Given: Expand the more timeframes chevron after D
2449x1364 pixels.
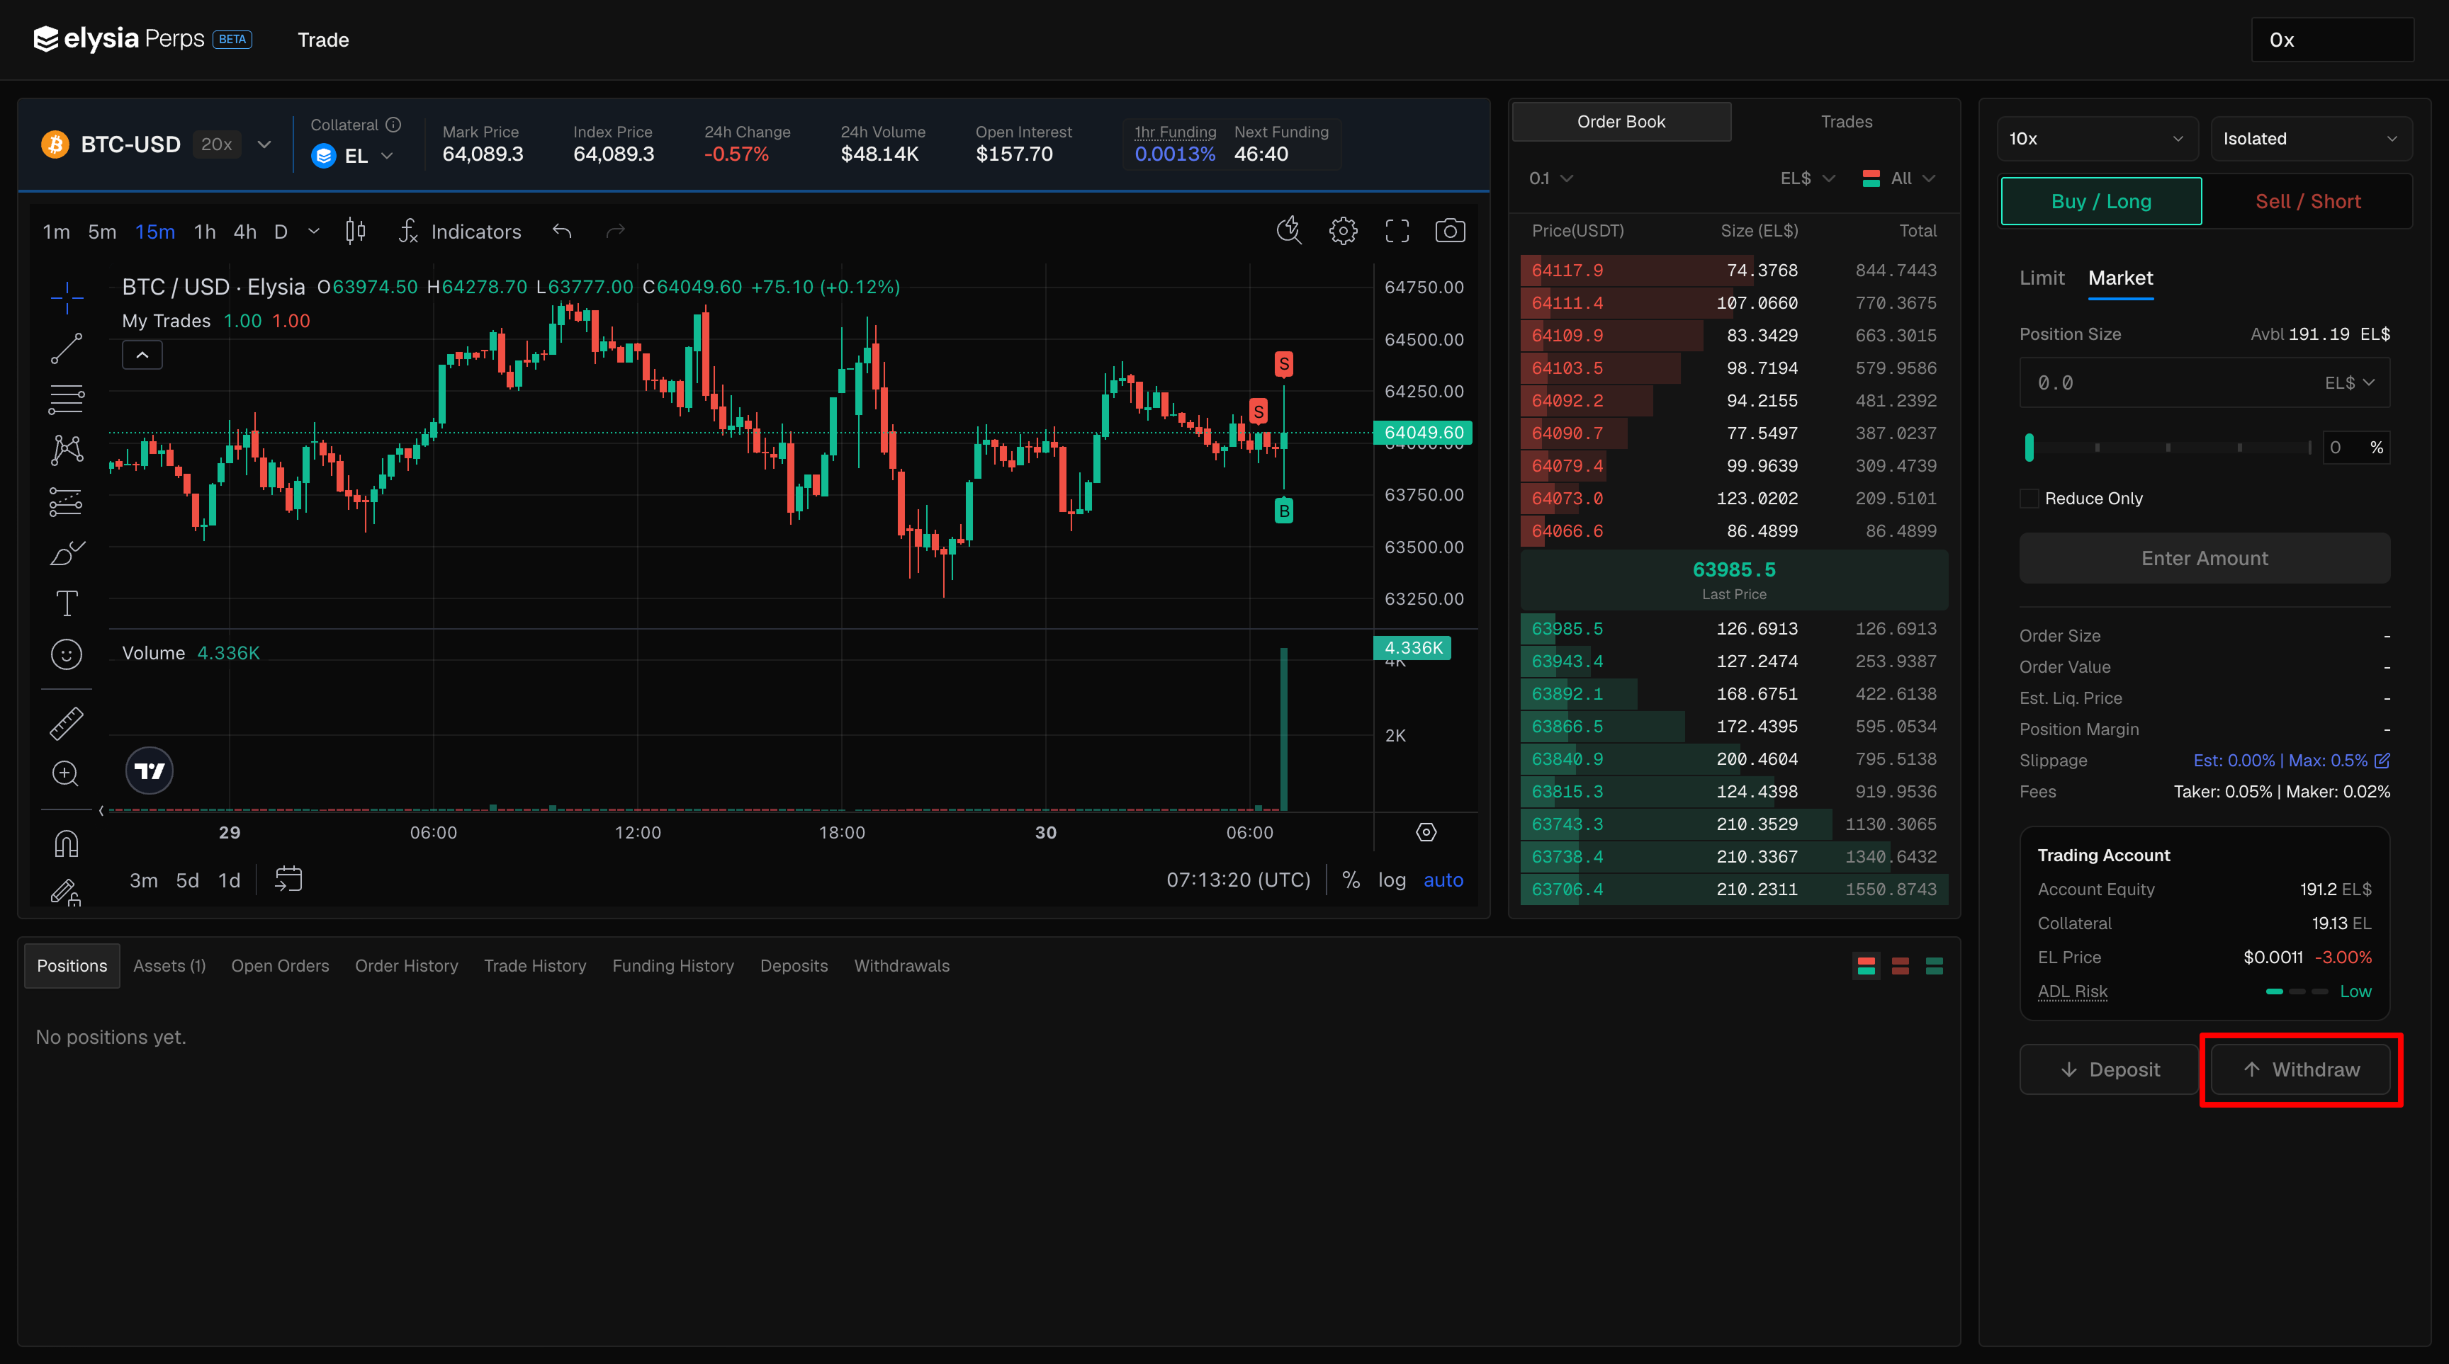Looking at the screenshot, I should pyautogui.click(x=314, y=231).
